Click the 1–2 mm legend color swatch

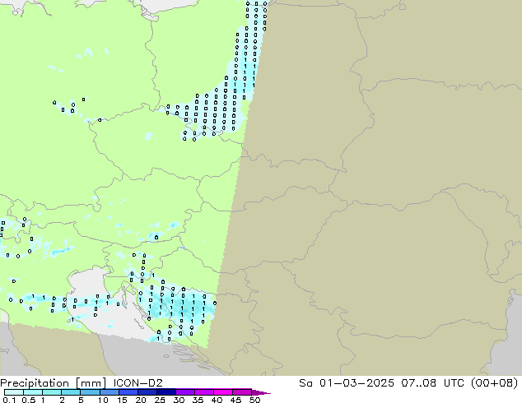[x=52, y=392]
